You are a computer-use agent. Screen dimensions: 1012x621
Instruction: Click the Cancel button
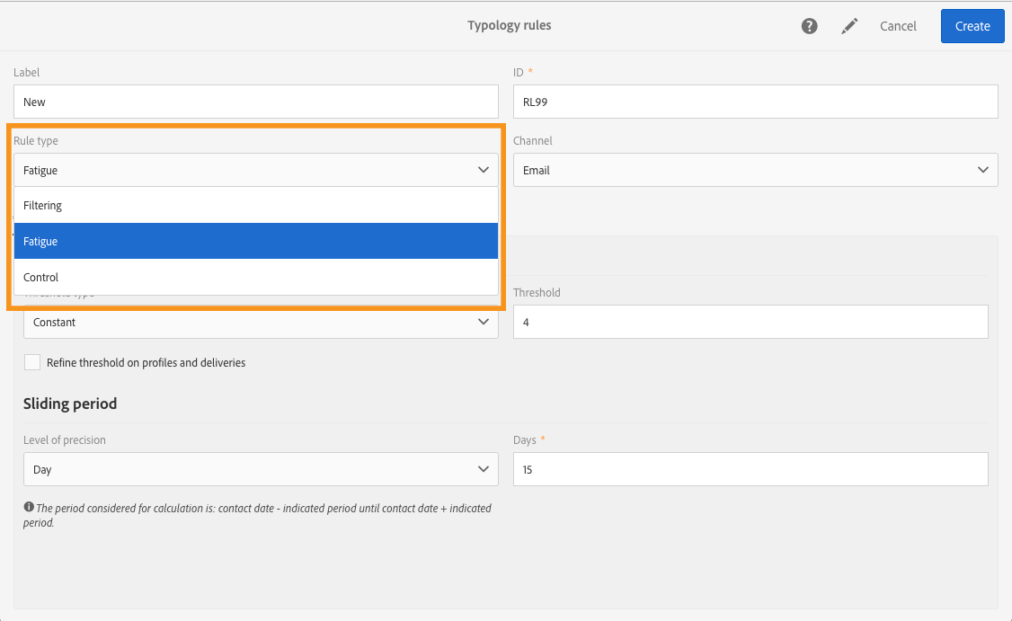point(898,26)
